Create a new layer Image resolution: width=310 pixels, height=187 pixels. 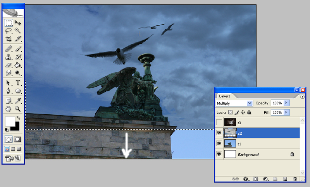(x=285, y=179)
